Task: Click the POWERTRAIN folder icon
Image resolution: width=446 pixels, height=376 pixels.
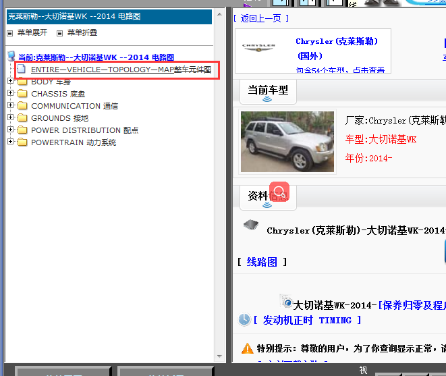Action: tap(22, 142)
